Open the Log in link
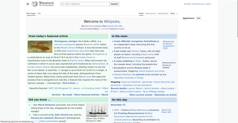This screenshot has height=123, width=238. point(208,4)
